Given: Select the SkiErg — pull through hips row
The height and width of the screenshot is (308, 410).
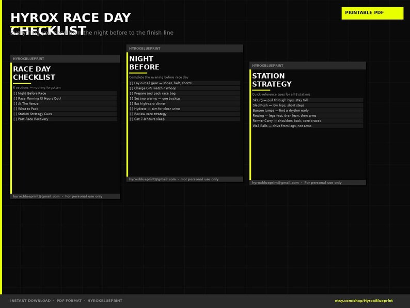Looking at the screenshot, I should pyautogui.click(x=308, y=100).
